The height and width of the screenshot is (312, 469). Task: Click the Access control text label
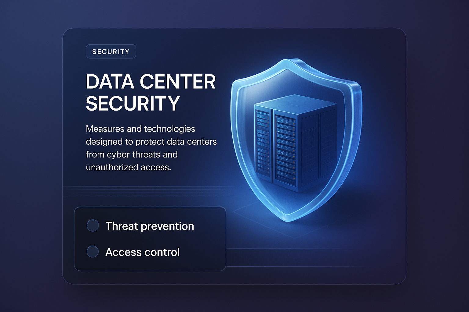pos(142,252)
